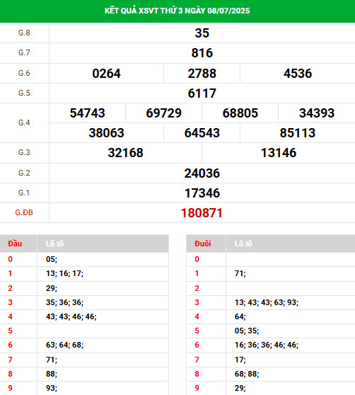
Task: Click G.4 number 85113
Action: 298,133
